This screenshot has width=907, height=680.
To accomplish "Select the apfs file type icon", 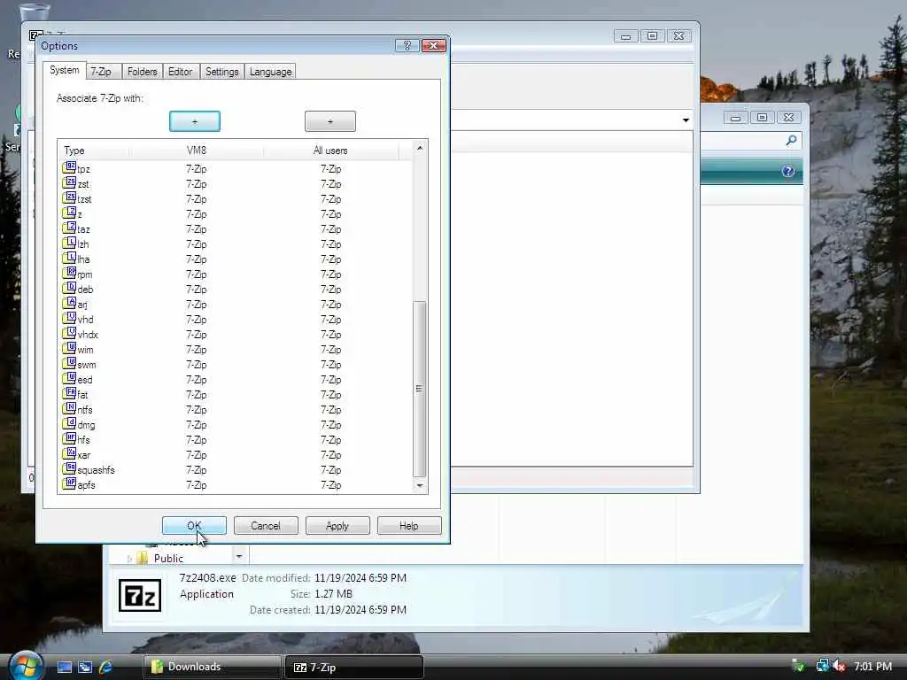I will pyautogui.click(x=69, y=483).
